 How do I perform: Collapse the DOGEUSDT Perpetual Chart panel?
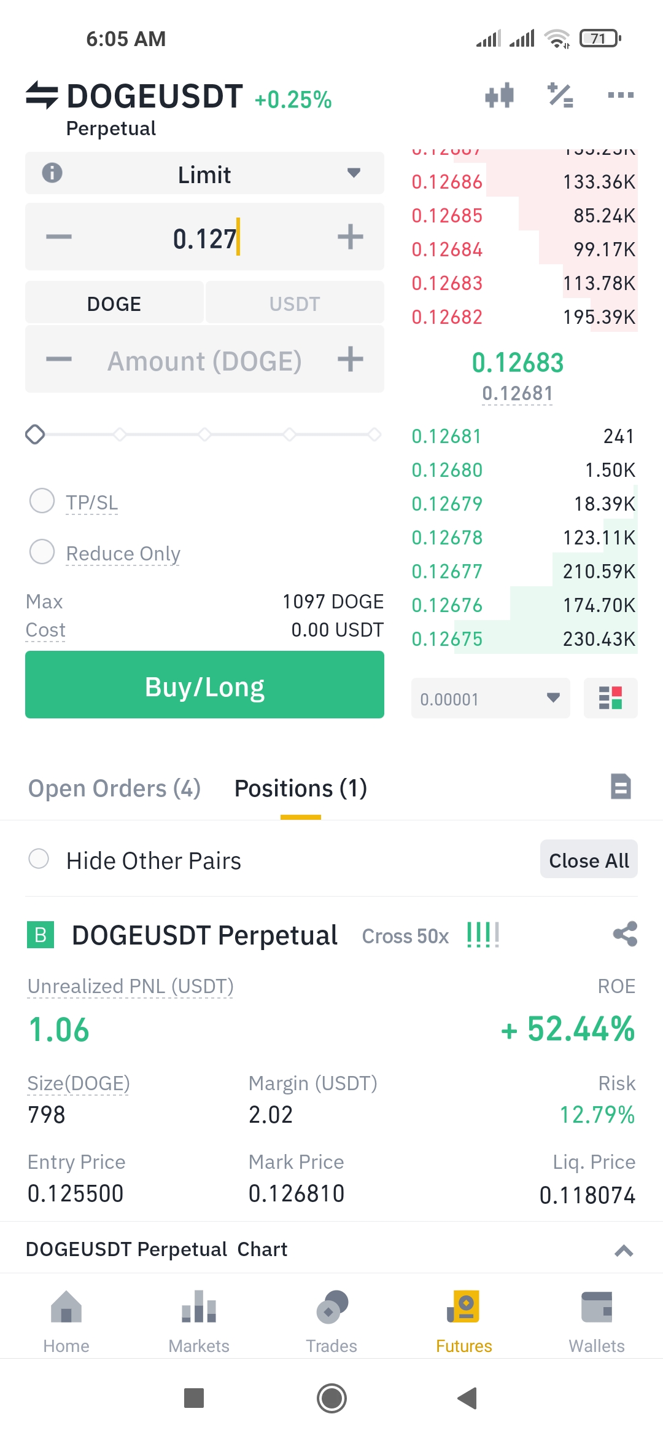click(x=624, y=1251)
